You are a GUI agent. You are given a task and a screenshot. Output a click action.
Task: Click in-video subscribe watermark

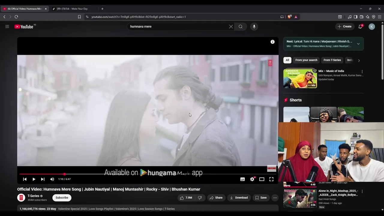(271, 169)
